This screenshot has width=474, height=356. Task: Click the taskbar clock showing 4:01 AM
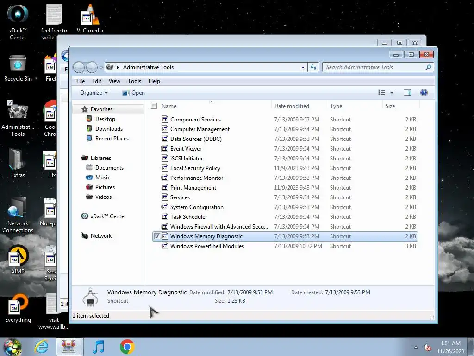coord(450,347)
